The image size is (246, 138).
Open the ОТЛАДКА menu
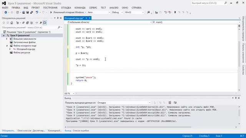pos(66,8)
